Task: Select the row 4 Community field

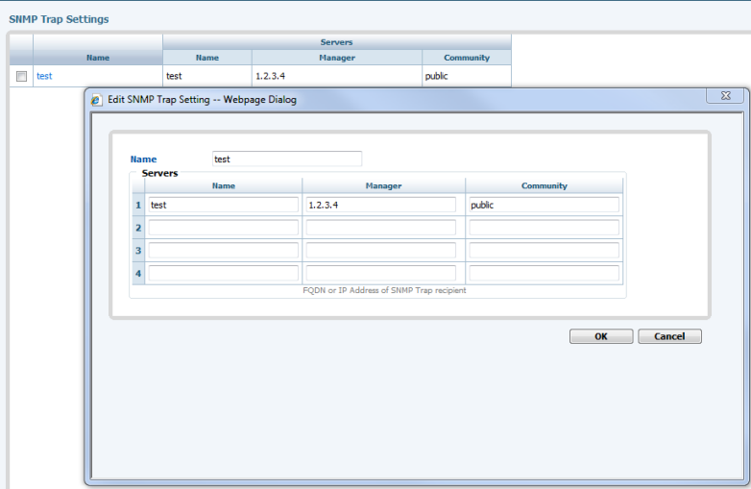Action: (x=545, y=273)
